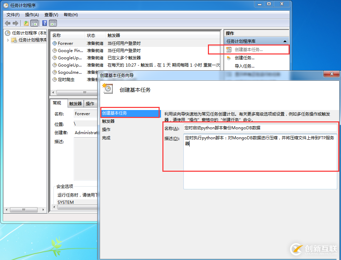Click the task list scrollbar left arrow
Viewport: 341px width, 260px height.
coord(53,92)
